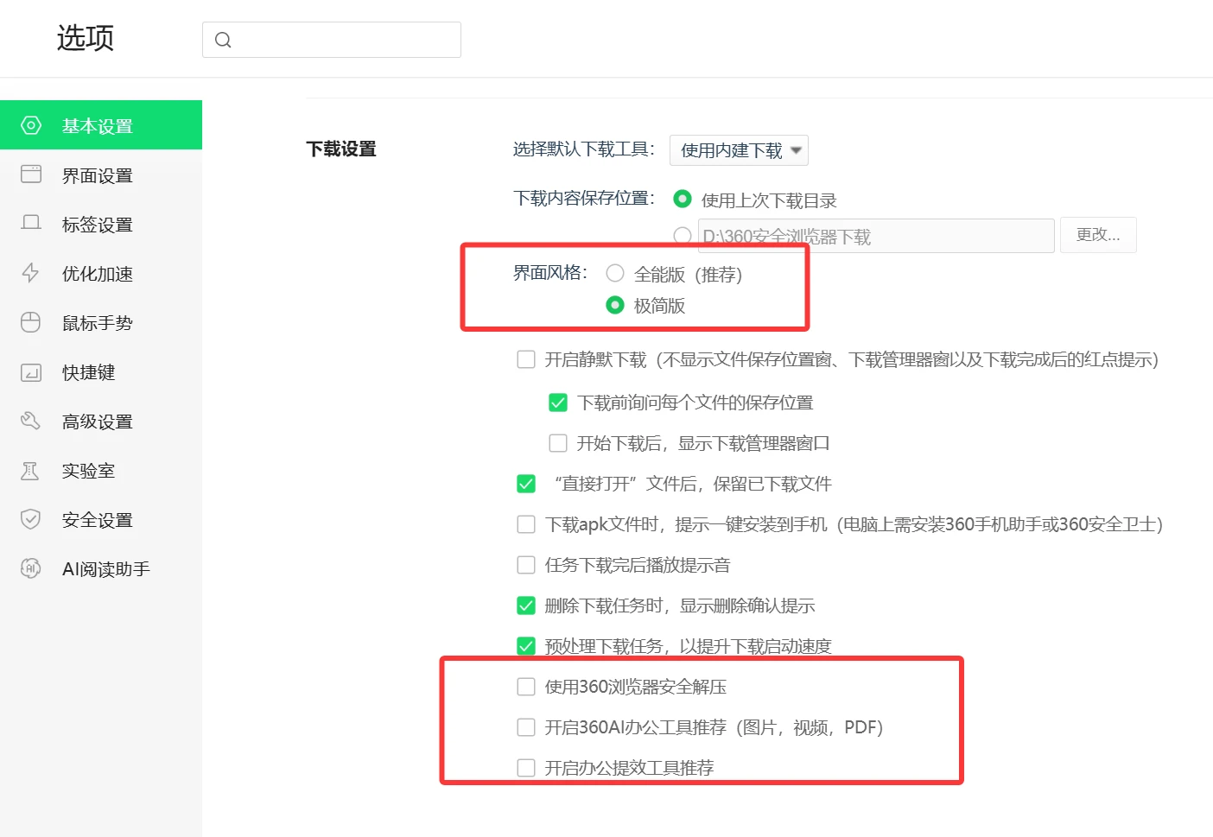1213x837 pixels.
Task: Click the lightning icon for 优化加速
Action: pyautogui.click(x=31, y=274)
